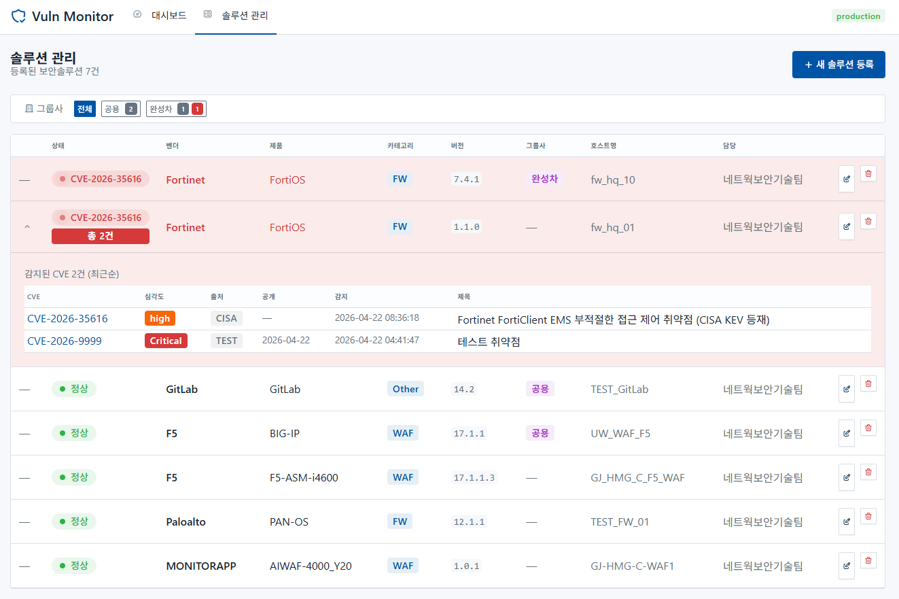The height and width of the screenshot is (599, 899).
Task: Click the Critical severity badge
Action: point(166,341)
